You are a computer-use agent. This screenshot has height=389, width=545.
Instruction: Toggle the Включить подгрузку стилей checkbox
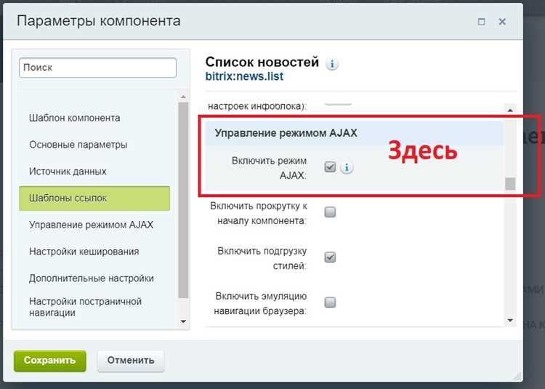pyautogui.click(x=330, y=257)
